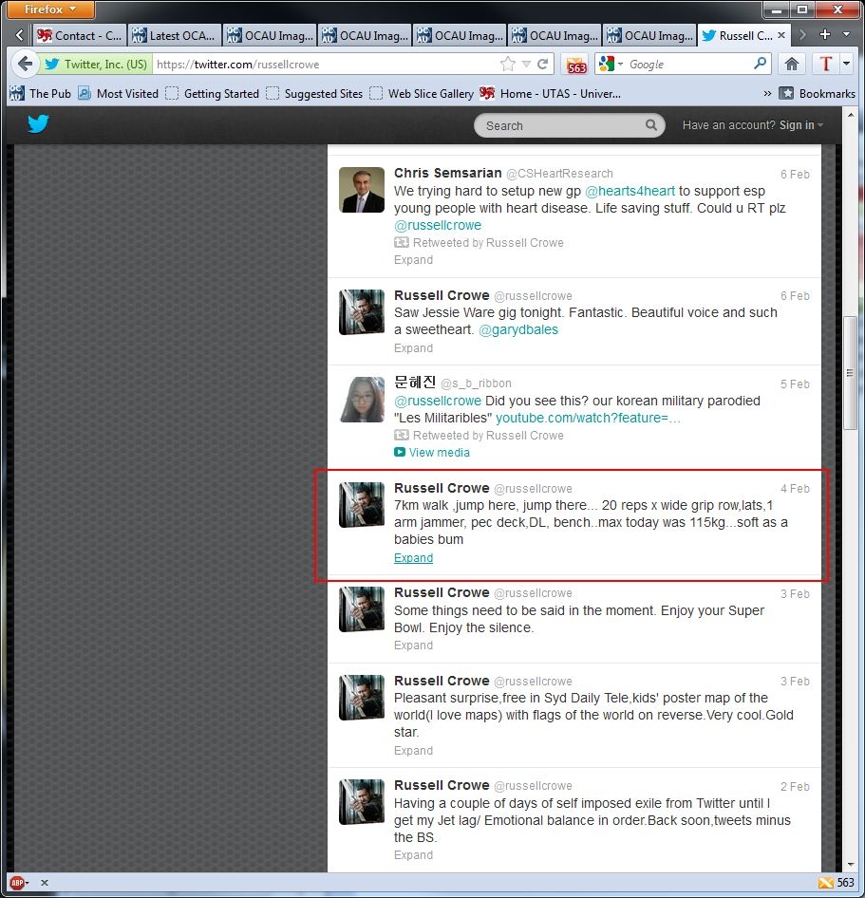This screenshot has width=865, height=898.
Task: Click the scrollbar down arrow
Action: [851, 865]
